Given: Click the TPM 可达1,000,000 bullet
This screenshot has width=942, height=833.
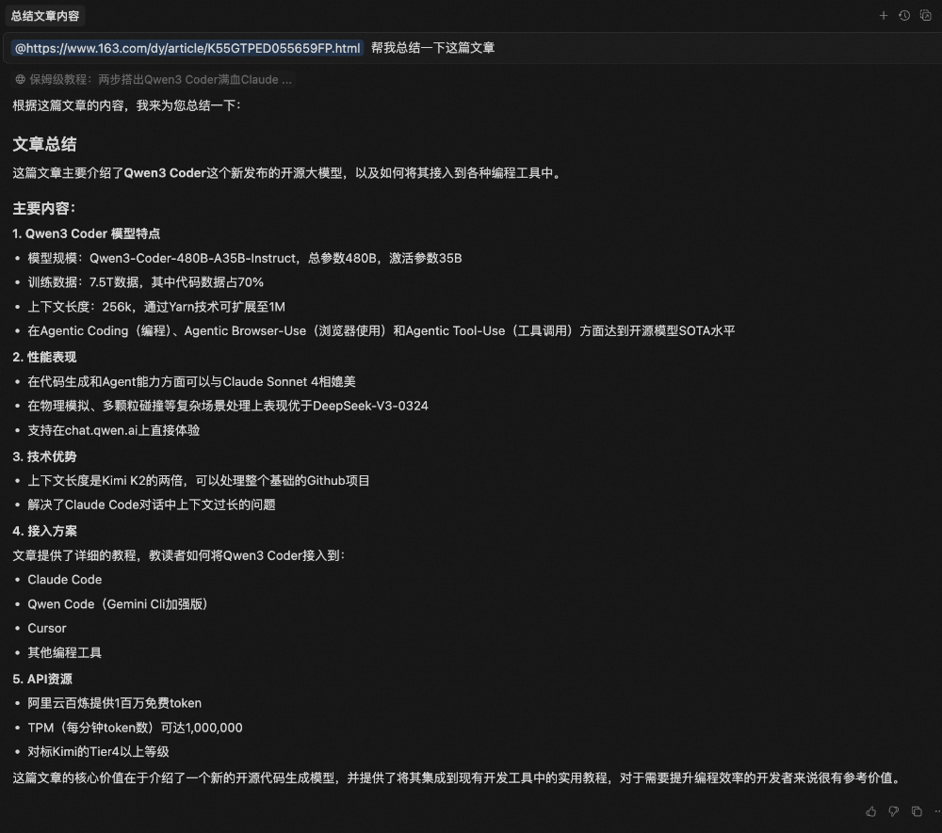Looking at the screenshot, I should (x=135, y=728).
